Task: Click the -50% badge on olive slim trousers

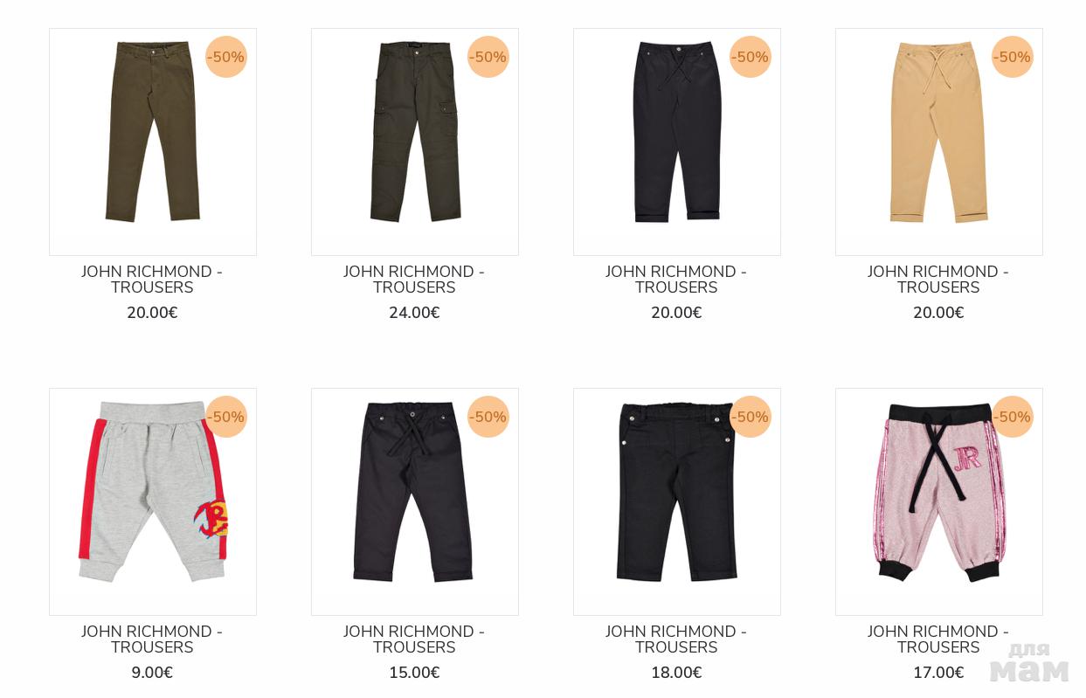Action: (226, 57)
